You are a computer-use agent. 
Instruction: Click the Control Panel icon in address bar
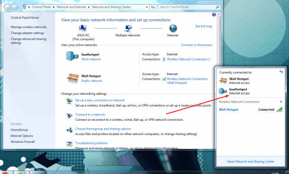(24, 7)
